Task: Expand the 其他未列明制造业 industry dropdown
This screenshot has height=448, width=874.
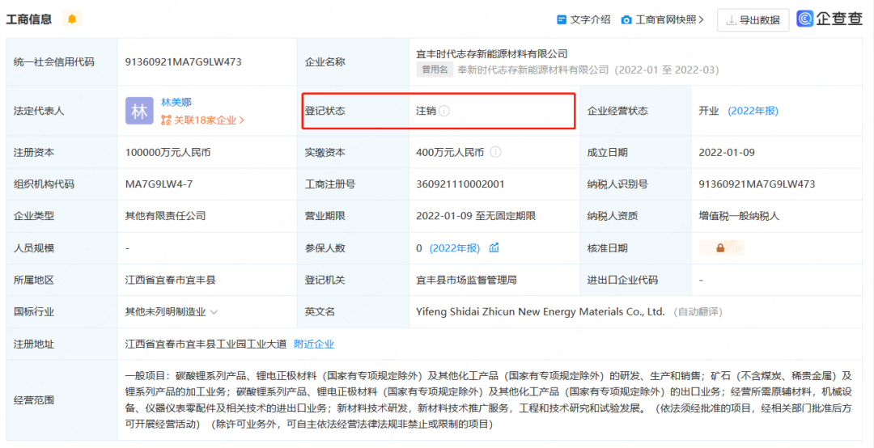Action: (x=214, y=312)
